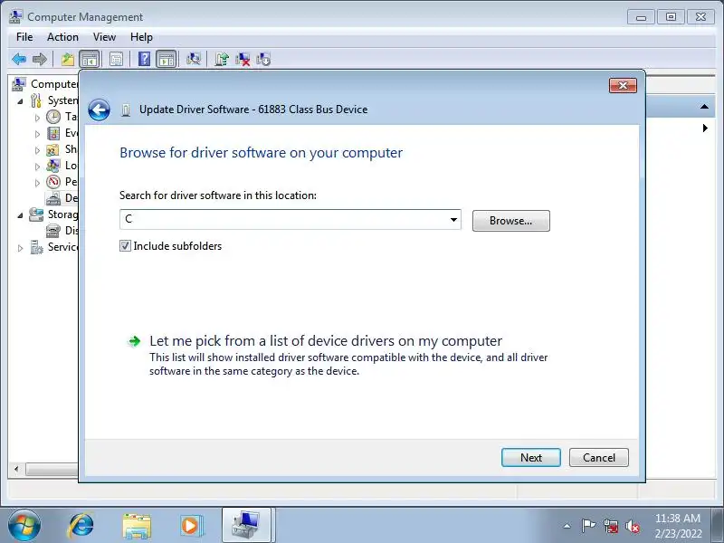
Task: Click Show desktop strip beside the clock
Action: coord(719,525)
